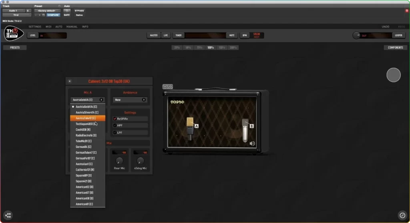
Task: Choose Australian1 [C] from mic list
Action: [88, 164]
